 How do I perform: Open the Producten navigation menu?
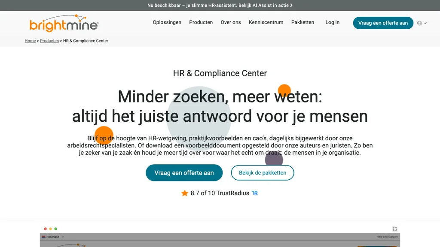[201, 22]
